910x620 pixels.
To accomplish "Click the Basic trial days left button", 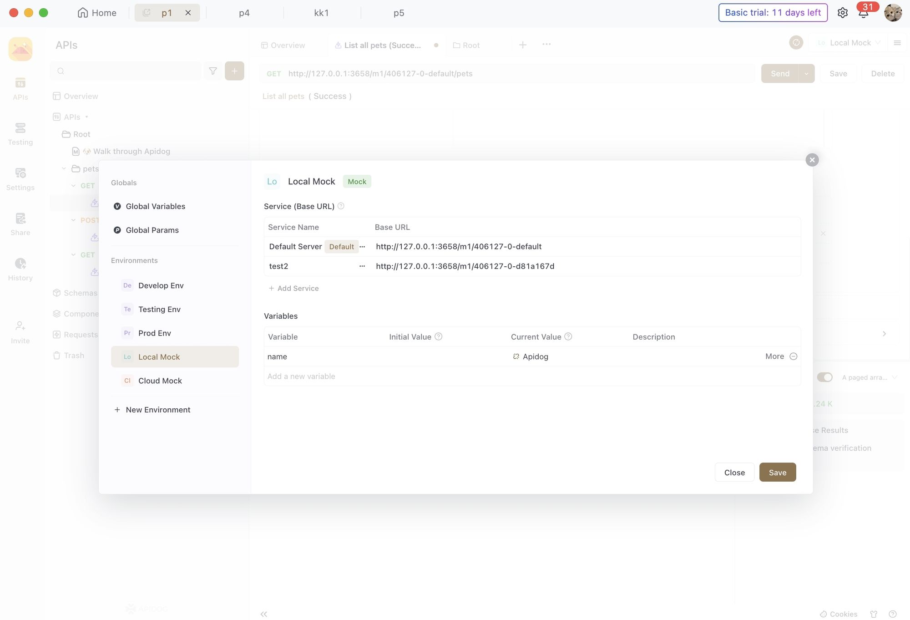I will tap(773, 13).
